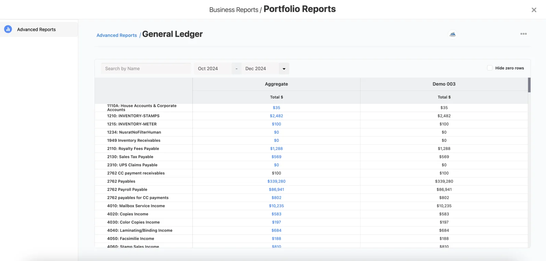The height and width of the screenshot is (261, 546).
Task: Click Business Reports in the top title
Action: tap(234, 10)
